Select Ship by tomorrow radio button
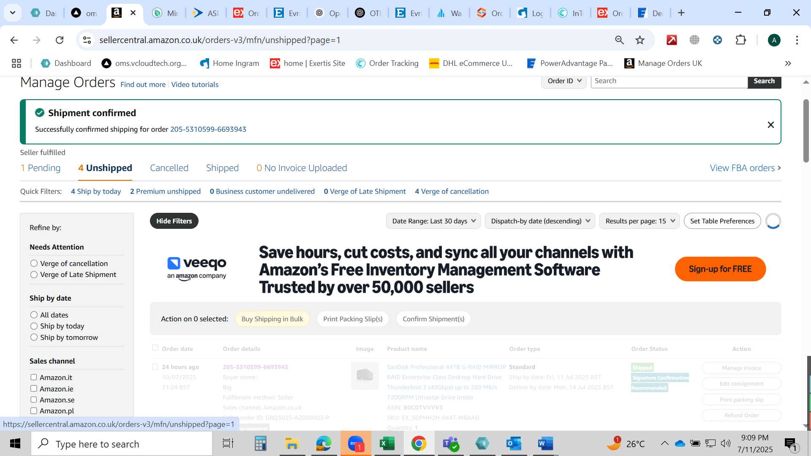Viewport: 811px width, 456px height. coord(34,337)
